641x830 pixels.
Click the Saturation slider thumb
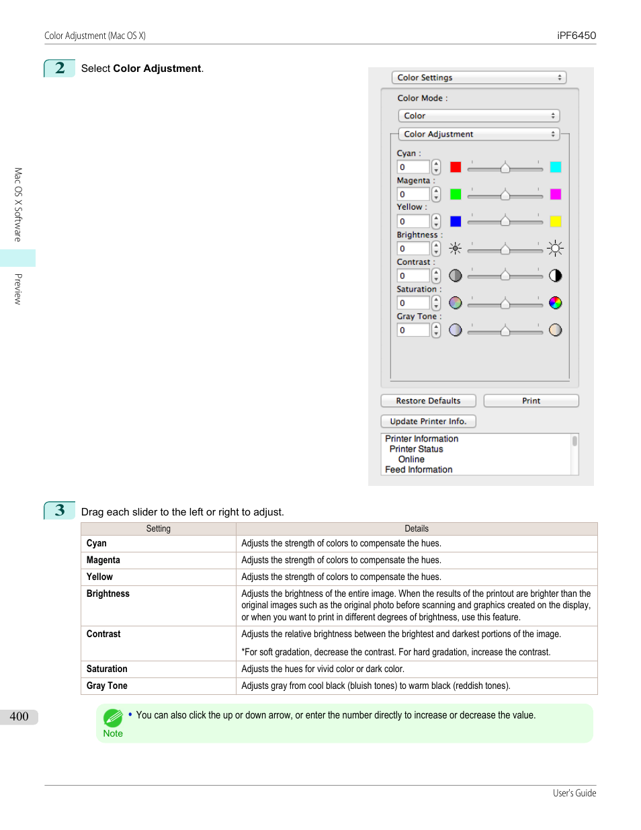tap(505, 304)
